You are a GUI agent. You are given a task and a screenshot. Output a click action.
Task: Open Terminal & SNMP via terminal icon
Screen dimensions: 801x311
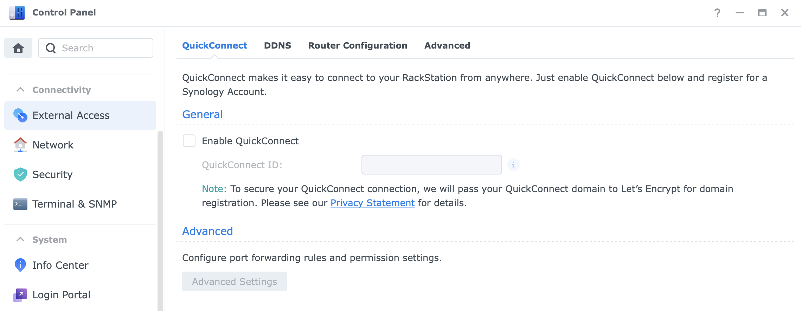[x=20, y=204]
